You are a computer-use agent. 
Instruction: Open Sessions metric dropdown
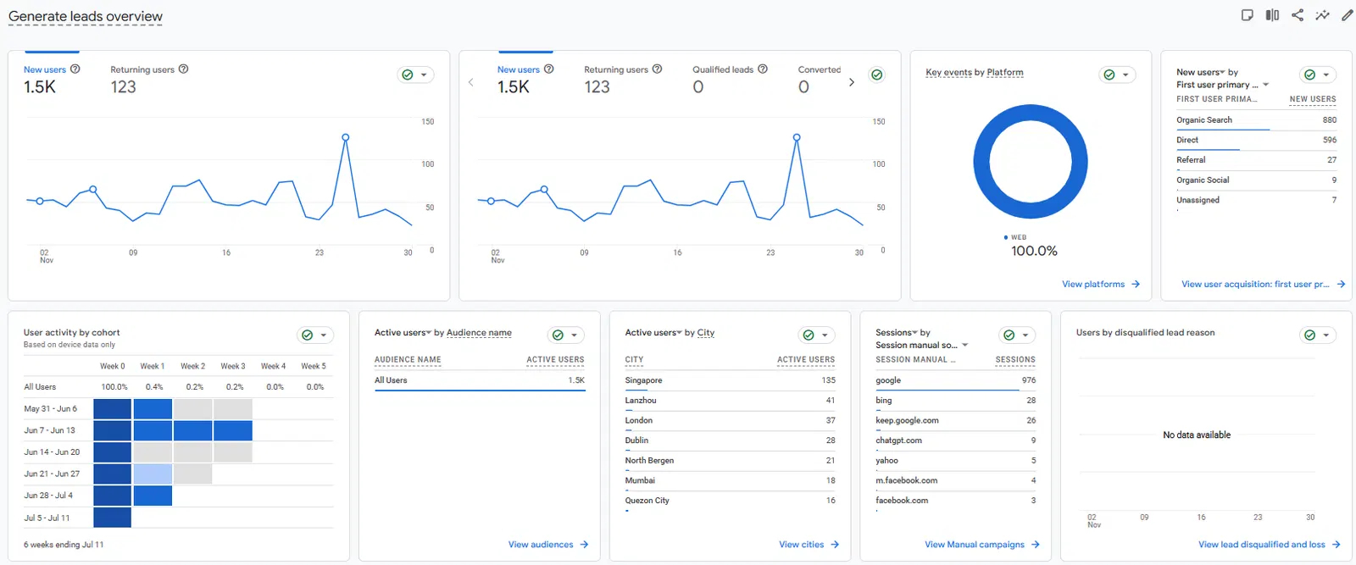coord(897,333)
